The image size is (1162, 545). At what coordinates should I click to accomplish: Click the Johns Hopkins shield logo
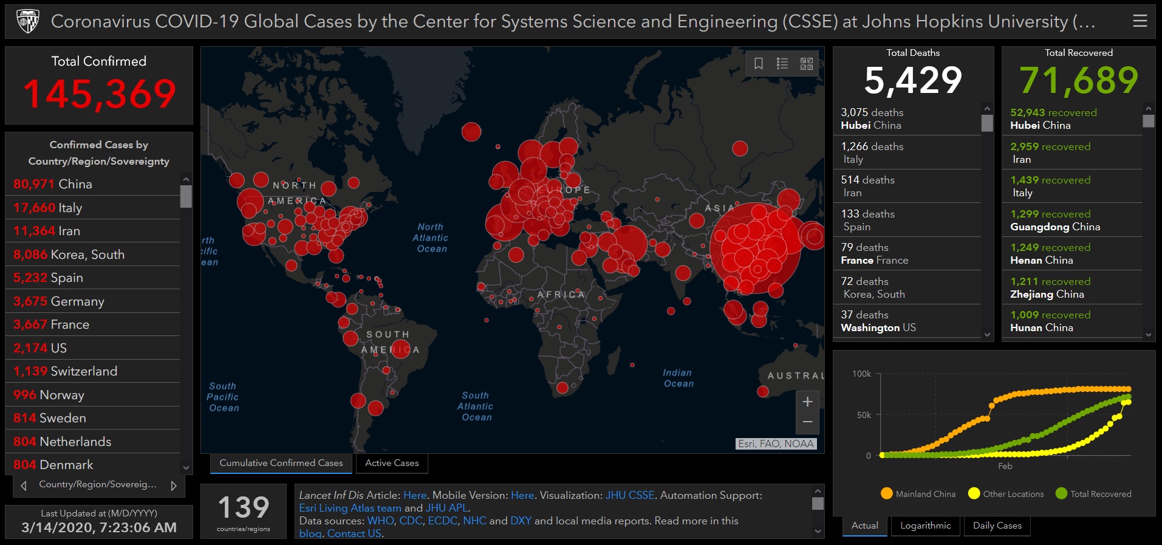point(27,21)
